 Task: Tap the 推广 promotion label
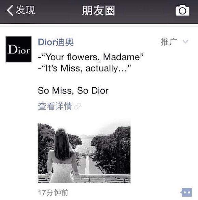click(169, 42)
